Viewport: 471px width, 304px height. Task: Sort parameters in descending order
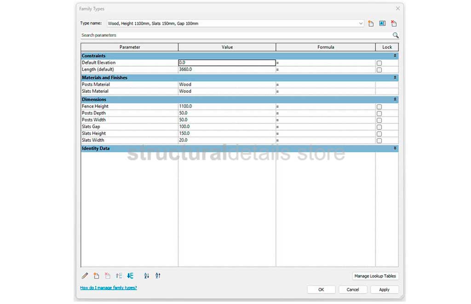point(158,276)
